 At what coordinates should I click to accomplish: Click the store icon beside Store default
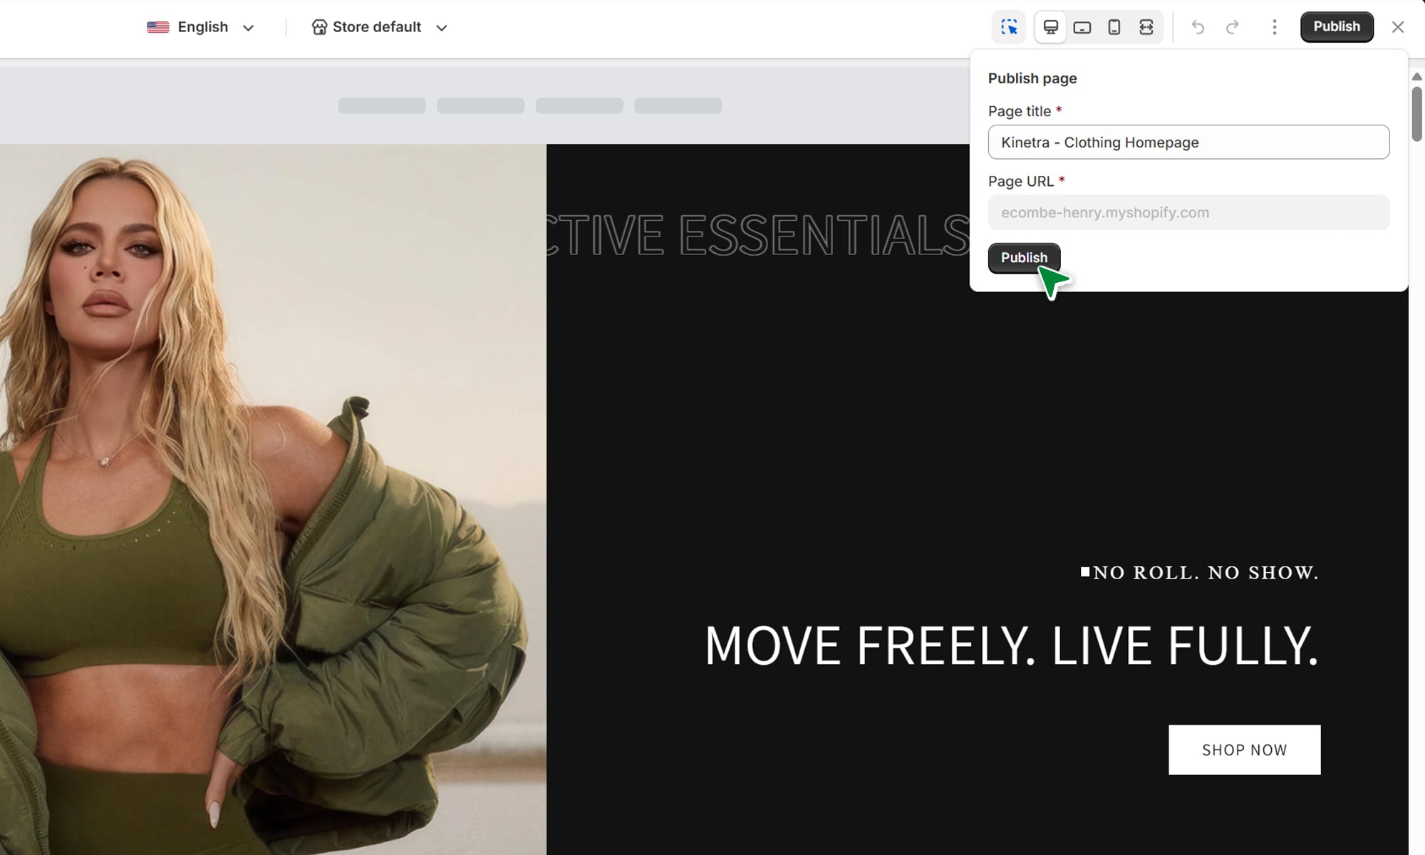pyautogui.click(x=319, y=27)
